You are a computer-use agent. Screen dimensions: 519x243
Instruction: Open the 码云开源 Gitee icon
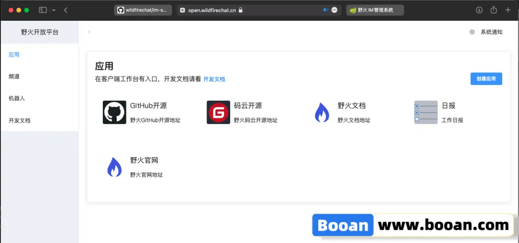click(219, 112)
